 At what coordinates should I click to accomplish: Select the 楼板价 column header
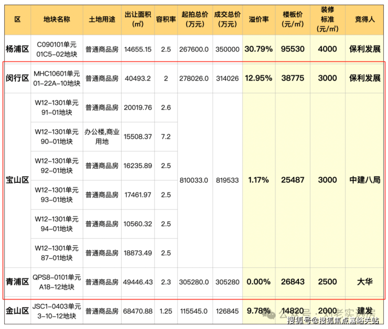[x=293, y=19]
